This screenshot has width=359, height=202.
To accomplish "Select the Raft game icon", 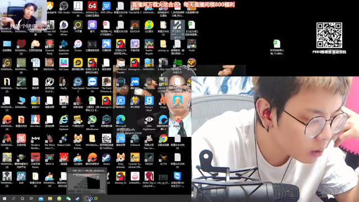I will 21,178.
